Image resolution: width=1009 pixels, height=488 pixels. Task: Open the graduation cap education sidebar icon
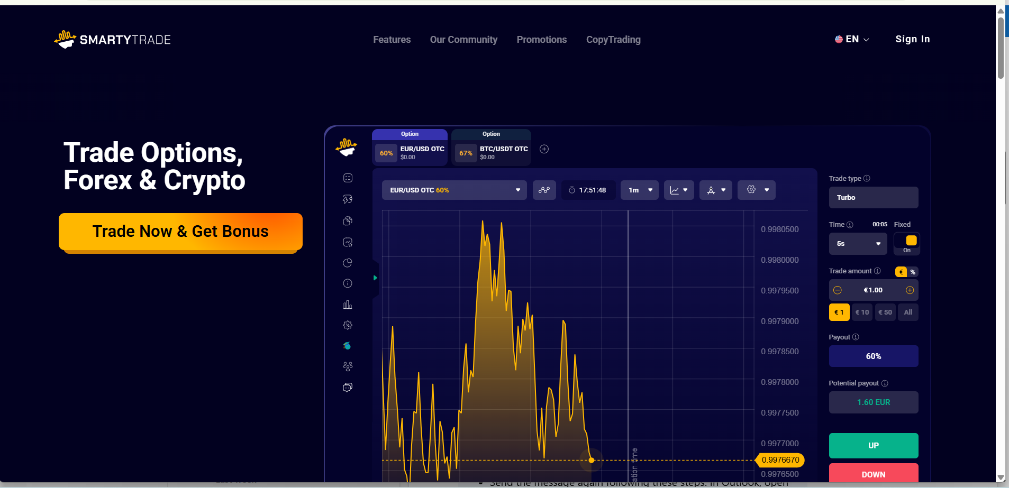348,346
